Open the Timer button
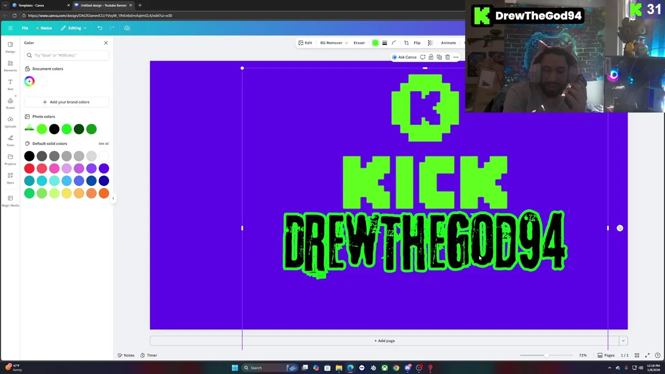This screenshot has height=374, width=665. pos(149,355)
